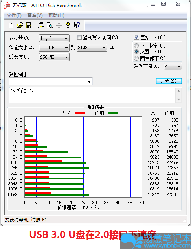This screenshot has width=191, height=249.
Task: Close the ATTO Disk Benchmark window
Action: [x=178, y=4]
